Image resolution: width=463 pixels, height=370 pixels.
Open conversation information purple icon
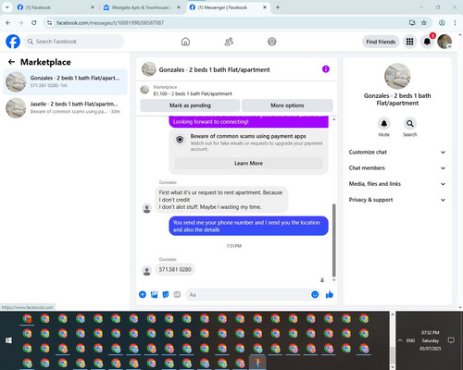326,69
